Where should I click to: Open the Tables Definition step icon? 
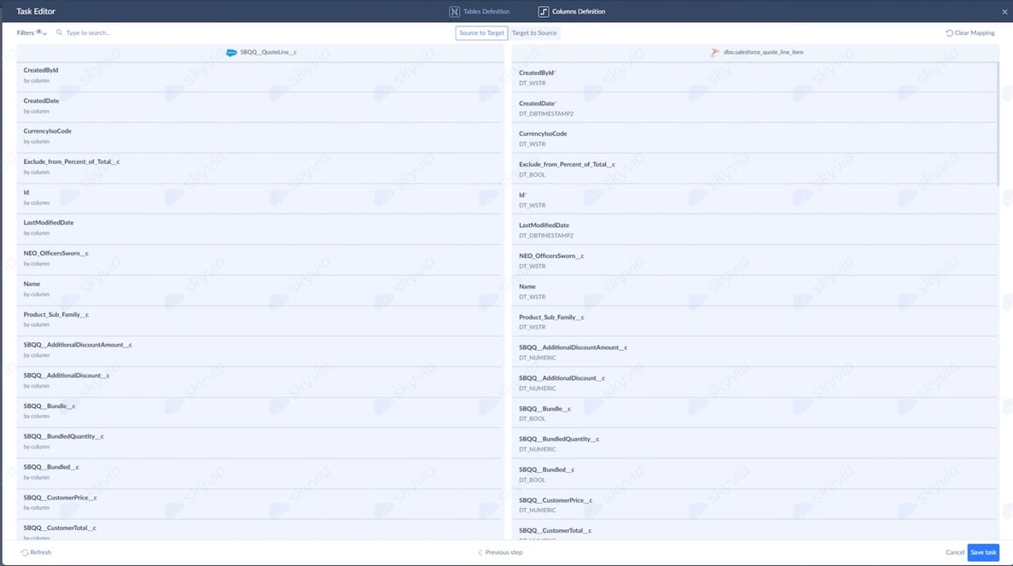click(454, 12)
